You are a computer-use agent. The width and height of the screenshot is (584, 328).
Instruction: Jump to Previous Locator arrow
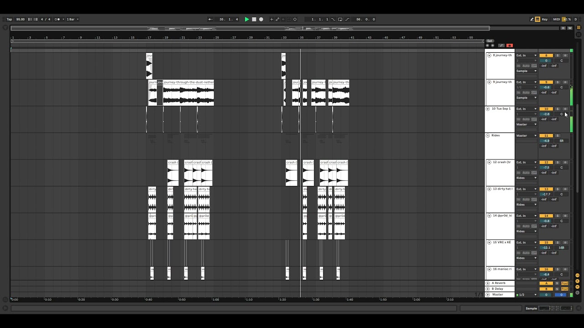487,46
